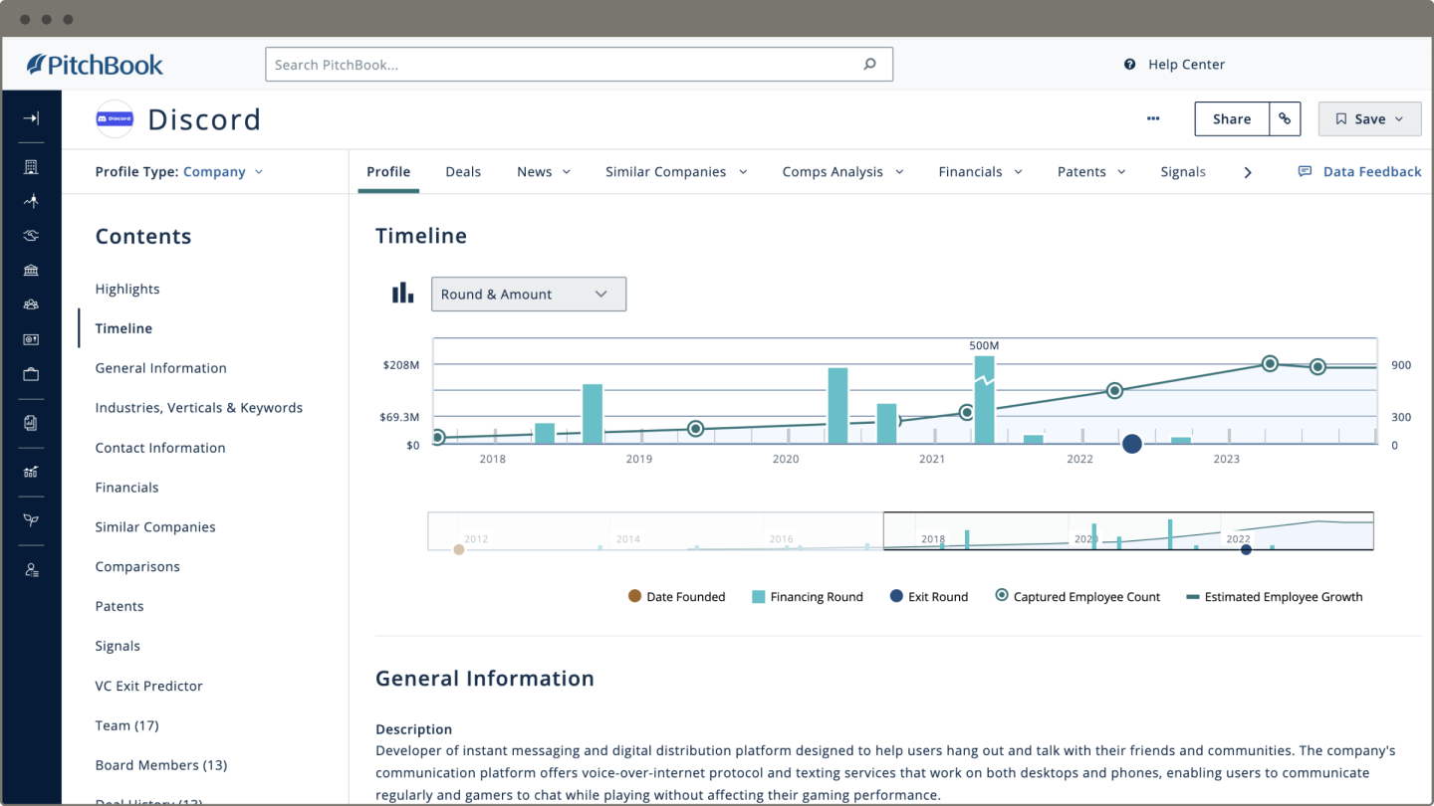Click the bar chart icon beside Round & Amount
Screen dimensions: 1434x806
pyautogui.click(x=402, y=294)
